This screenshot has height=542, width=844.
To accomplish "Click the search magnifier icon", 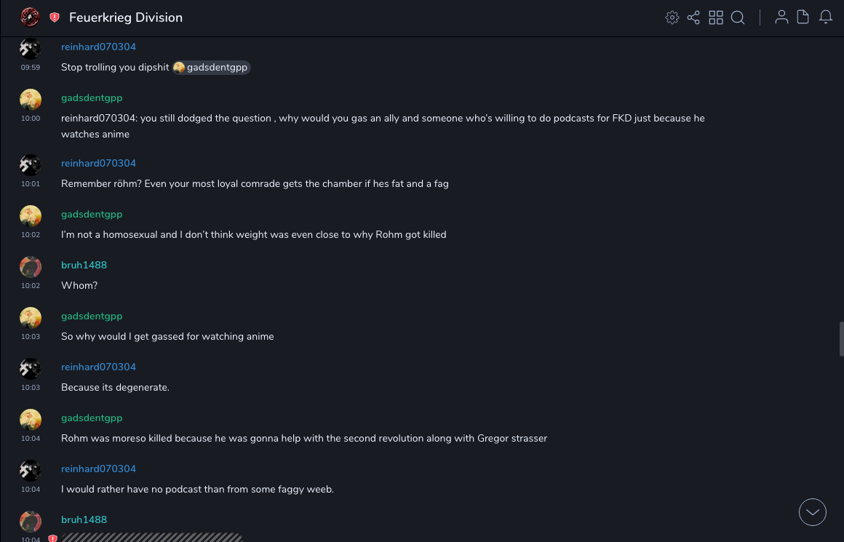I will click(x=738, y=17).
